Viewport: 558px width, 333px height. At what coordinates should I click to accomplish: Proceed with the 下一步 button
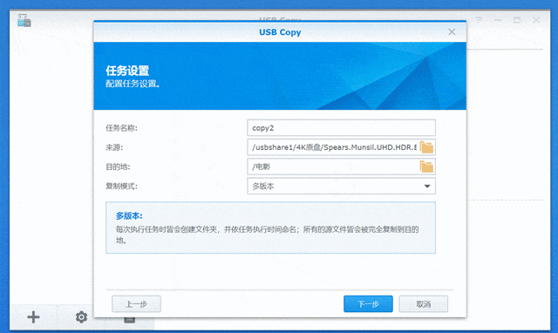[368, 304]
